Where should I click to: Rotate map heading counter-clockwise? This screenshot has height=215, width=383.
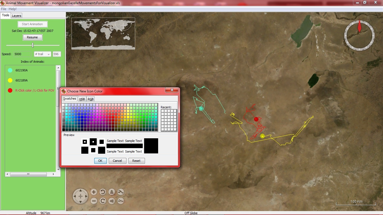103,192
